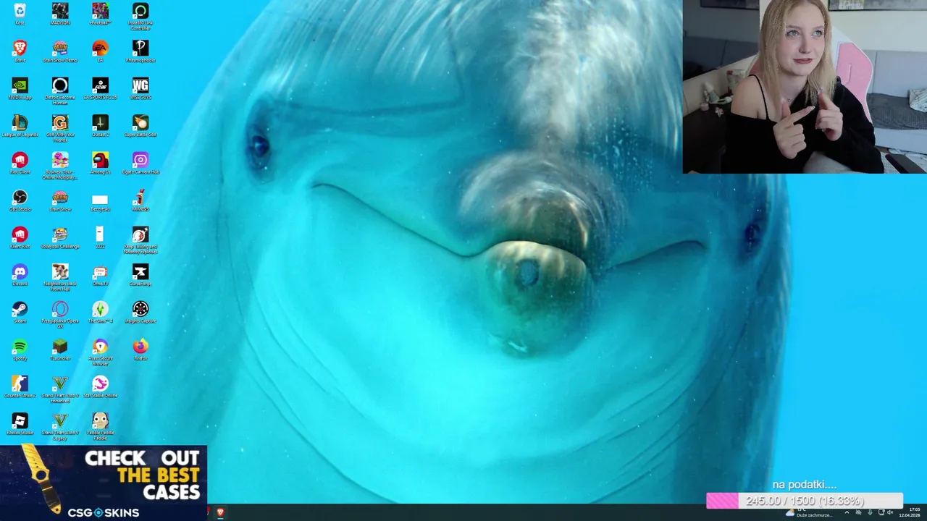The width and height of the screenshot is (927, 521).
Task: Open the Among Us shortcut
Action: coord(100,164)
